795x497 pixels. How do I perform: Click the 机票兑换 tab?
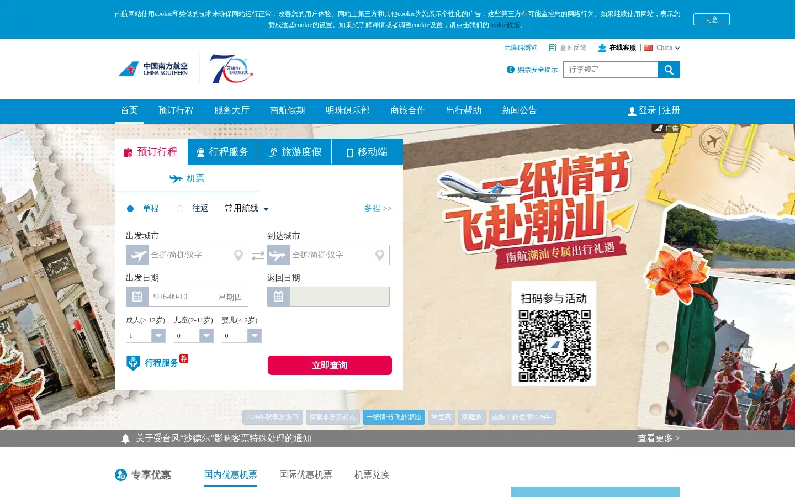[372, 475]
